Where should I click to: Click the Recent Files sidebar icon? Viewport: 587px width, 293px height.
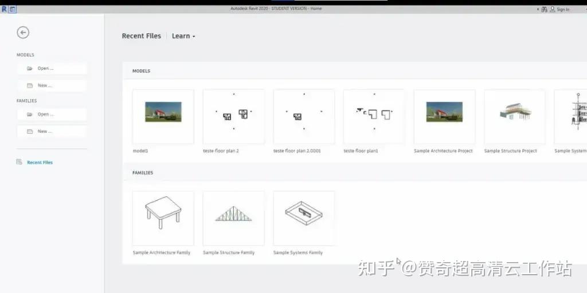pyautogui.click(x=19, y=162)
